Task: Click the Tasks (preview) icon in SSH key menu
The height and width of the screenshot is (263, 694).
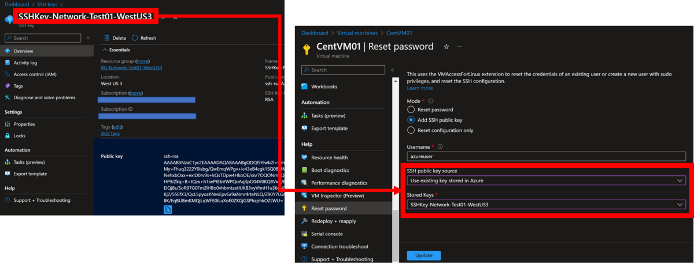Action: click(x=8, y=162)
